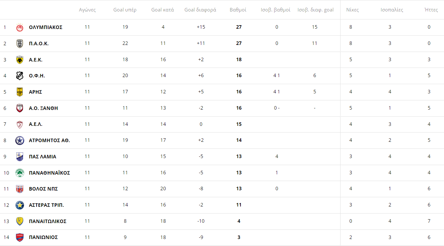
Task: Open ΒΟΛΟΣ ΝΠΣ team name link
Action: 43,189
